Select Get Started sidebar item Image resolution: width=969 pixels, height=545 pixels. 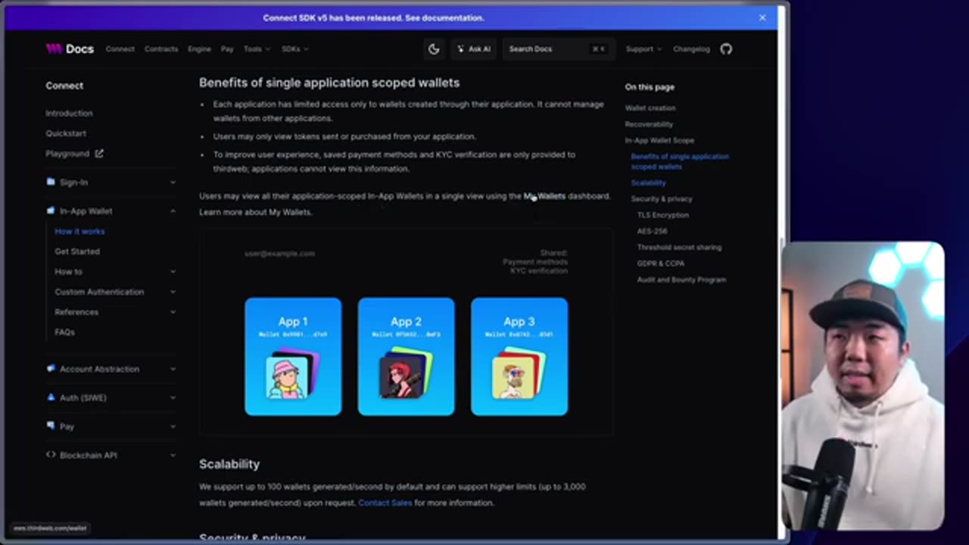(77, 251)
